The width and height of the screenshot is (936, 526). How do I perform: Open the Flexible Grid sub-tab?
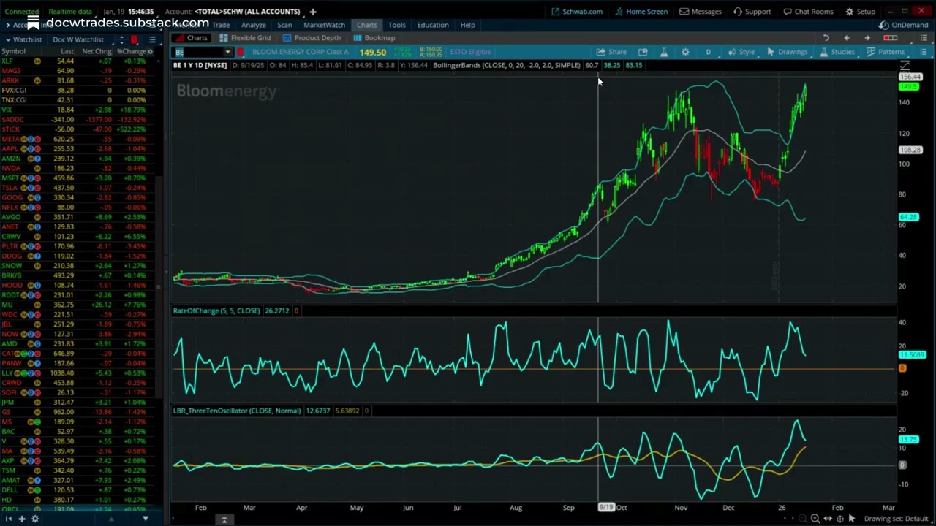point(245,38)
